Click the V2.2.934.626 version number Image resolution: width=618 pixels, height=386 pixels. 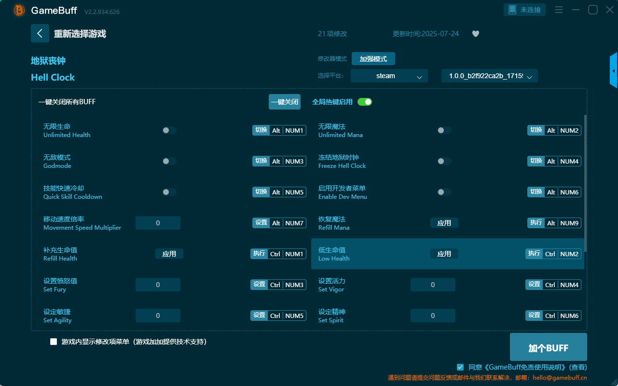[x=102, y=12]
